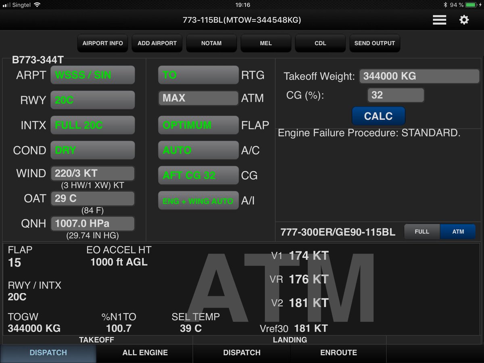Open AIRPORT INFO

click(102, 43)
